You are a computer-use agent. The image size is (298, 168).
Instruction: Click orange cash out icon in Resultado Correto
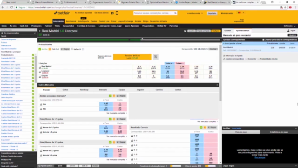205,127
